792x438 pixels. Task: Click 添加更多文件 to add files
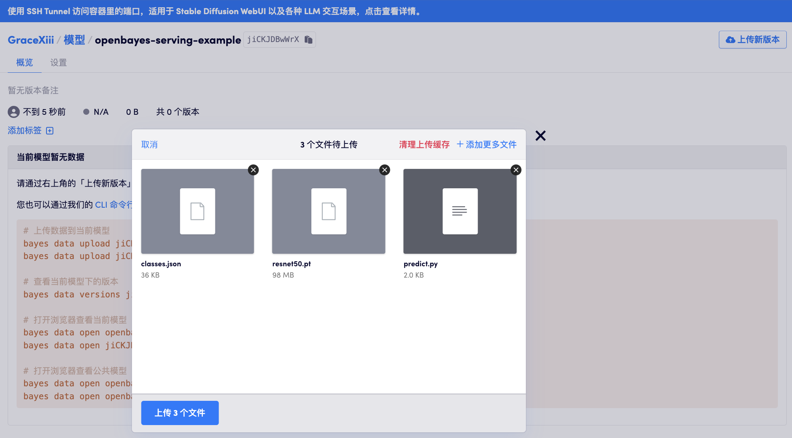click(x=487, y=145)
